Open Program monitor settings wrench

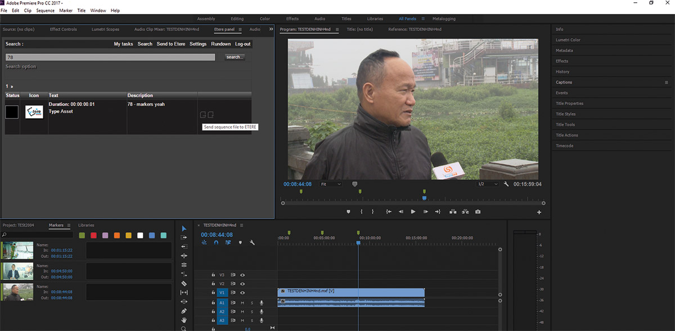[x=506, y=184]
